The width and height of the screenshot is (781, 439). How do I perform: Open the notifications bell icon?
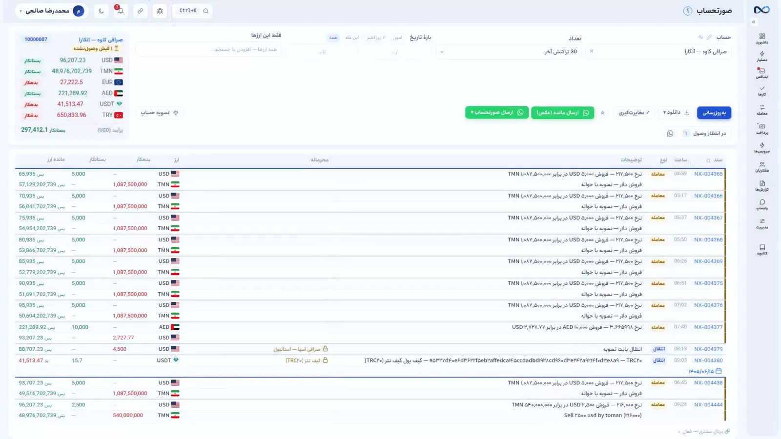(x=121, y=11)
